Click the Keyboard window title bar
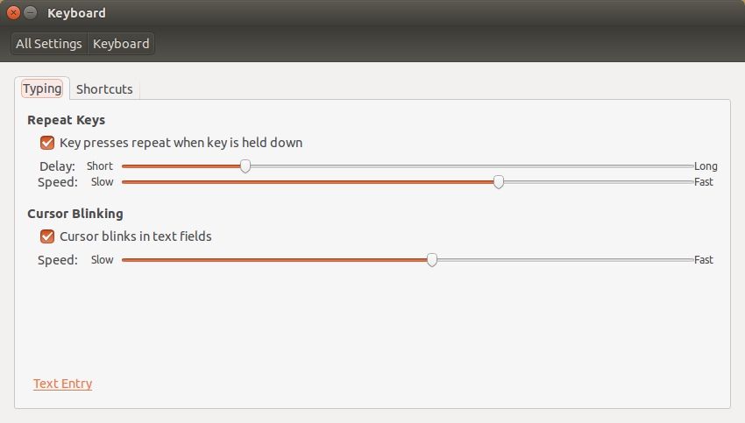 pyautogui.click(x=380, y=13)
